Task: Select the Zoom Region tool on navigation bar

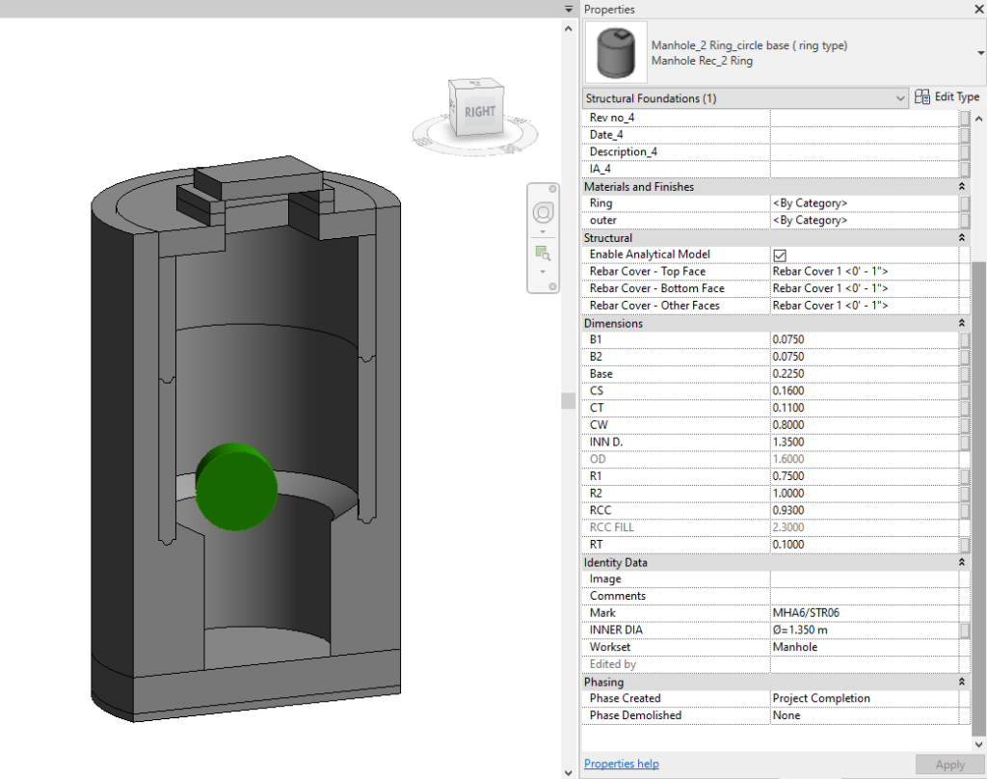Action: tap(542, 253)
